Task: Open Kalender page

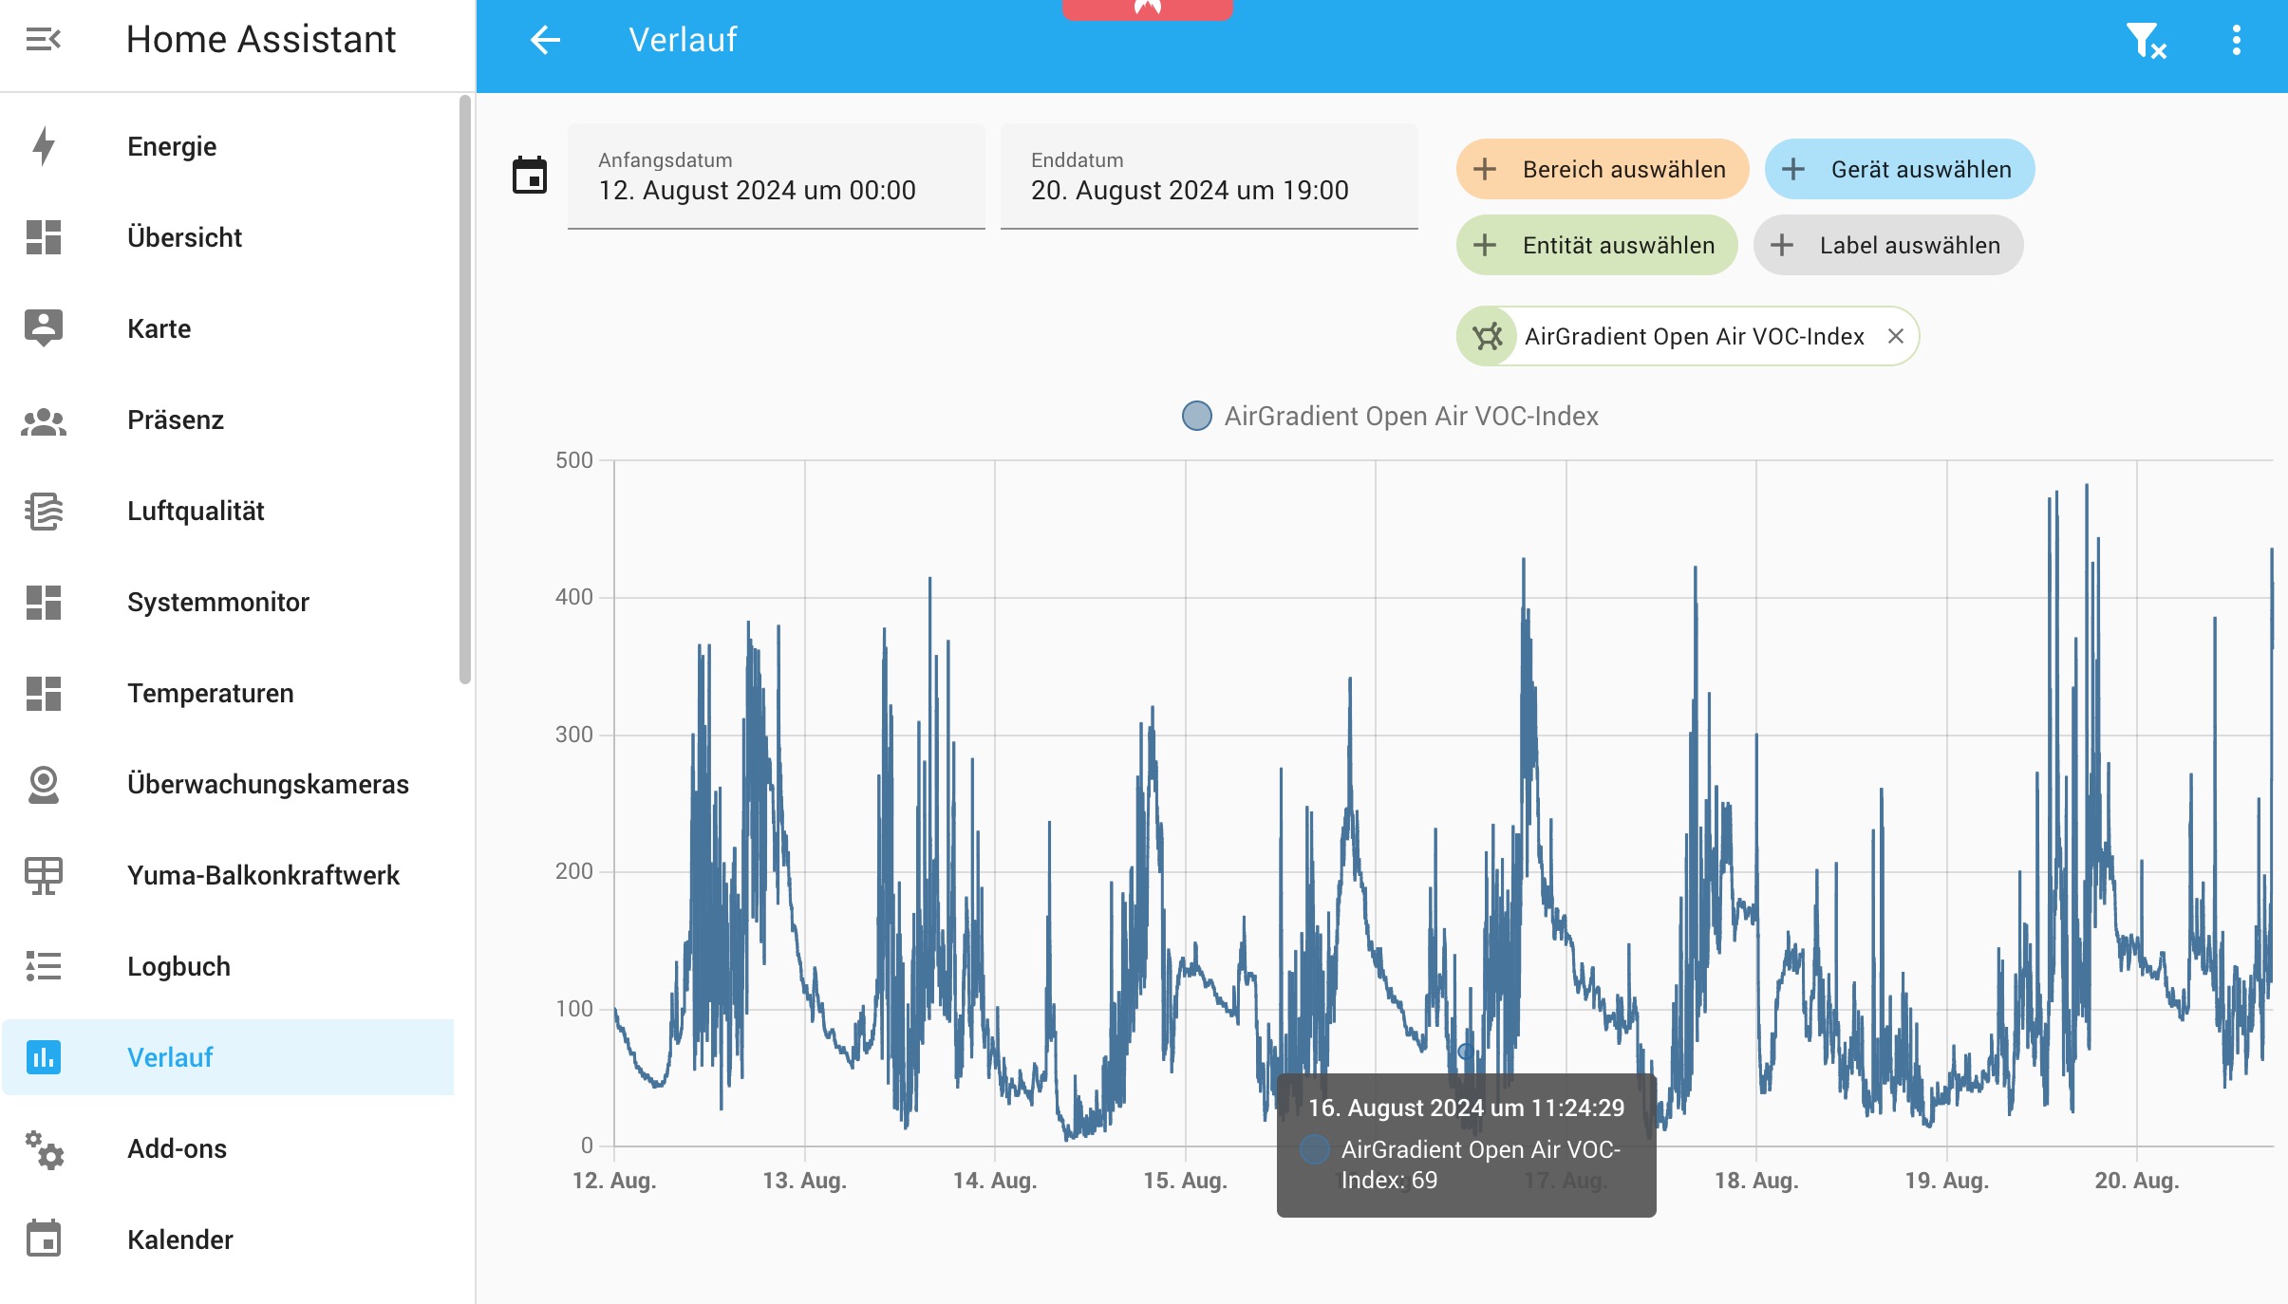Action: point(228,1239)
